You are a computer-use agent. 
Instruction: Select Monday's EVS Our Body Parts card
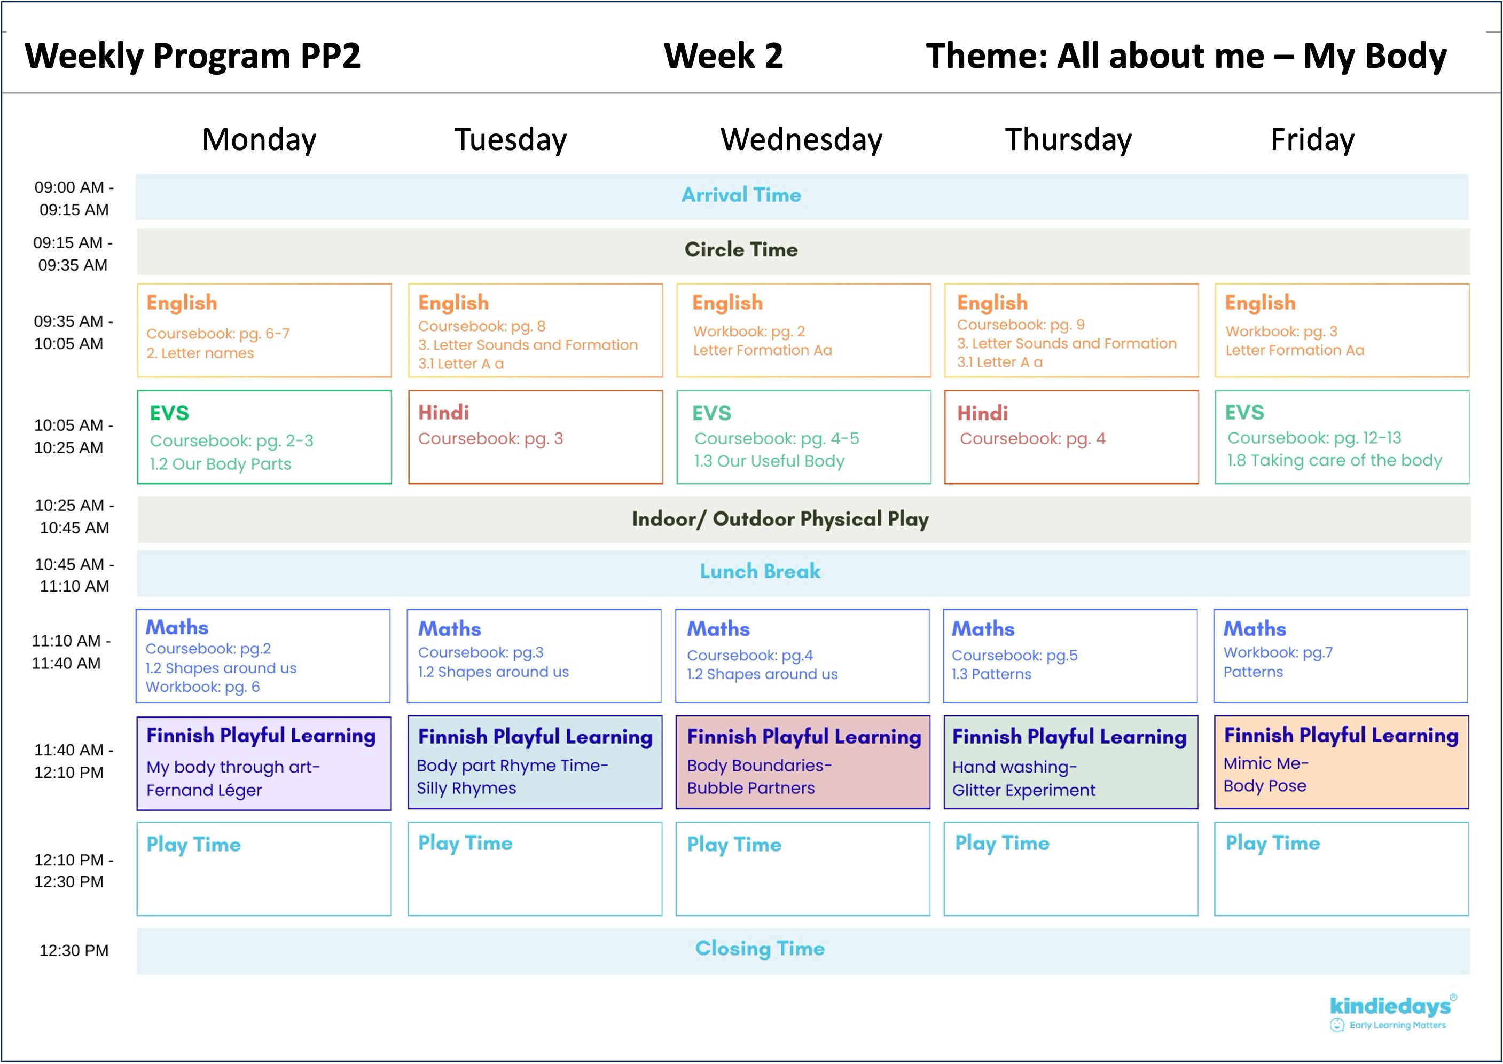(x=264, y=438)
